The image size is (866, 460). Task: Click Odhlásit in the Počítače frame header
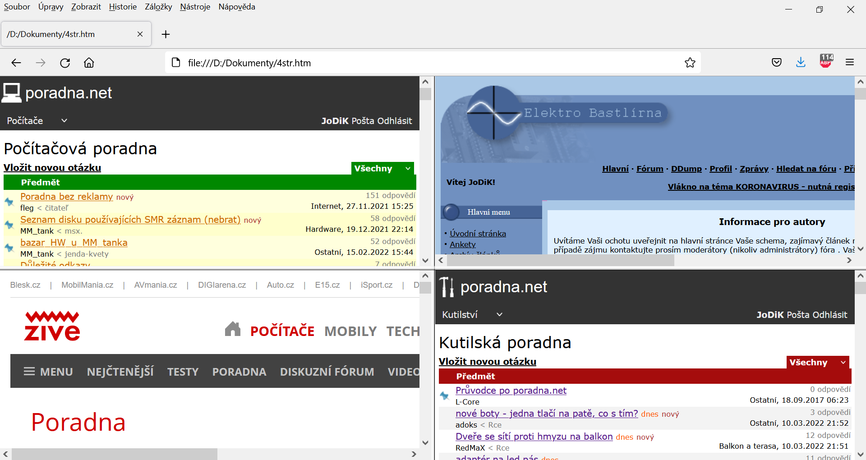click(395, 121)
